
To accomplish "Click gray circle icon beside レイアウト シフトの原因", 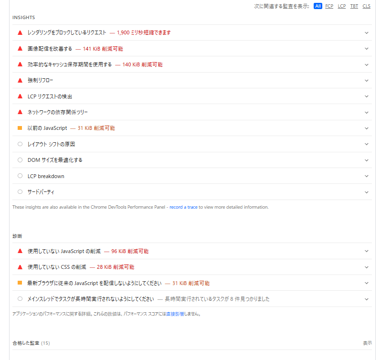I will click(20, 144).
